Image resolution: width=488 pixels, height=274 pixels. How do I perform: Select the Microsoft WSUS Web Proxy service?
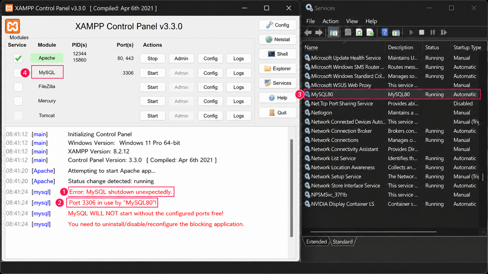pos(391,85)
